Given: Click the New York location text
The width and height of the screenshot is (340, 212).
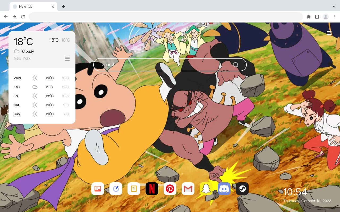Looking at the screenshot, I should point(22,58).
